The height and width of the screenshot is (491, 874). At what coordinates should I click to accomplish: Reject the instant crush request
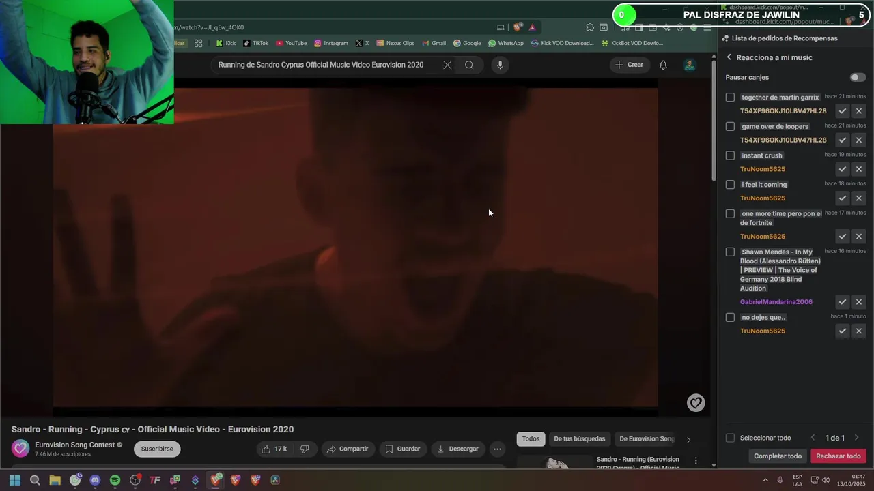pos(859,169)
